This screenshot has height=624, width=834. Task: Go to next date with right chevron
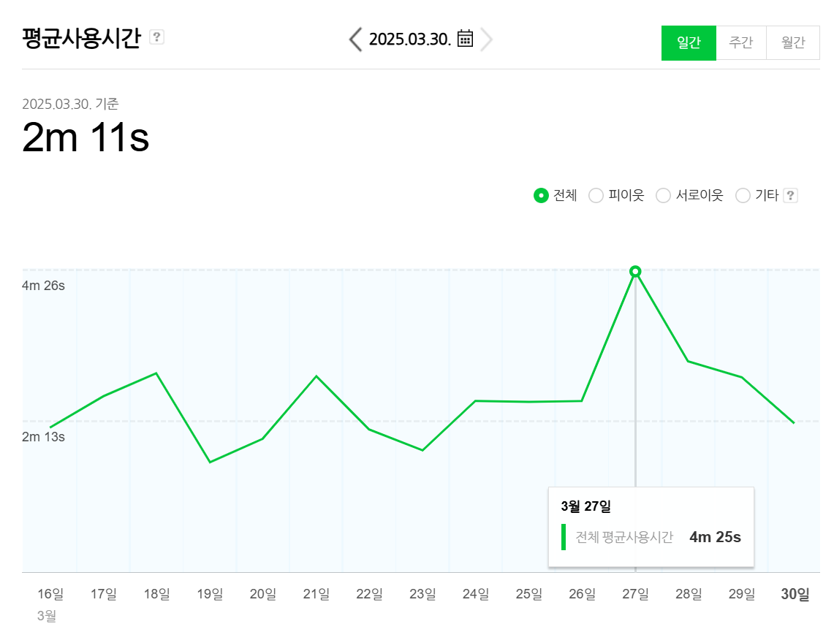pos(486,39)
